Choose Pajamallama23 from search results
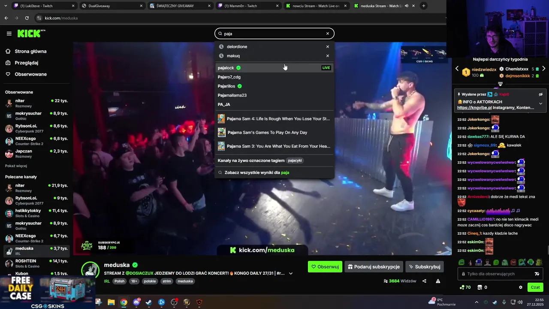 pos(274,95)
